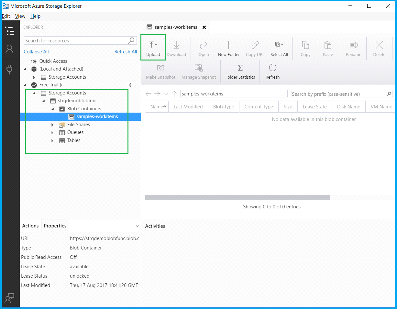
Task: Click the 'unlocked' Lease Status value
Action: 80,276
